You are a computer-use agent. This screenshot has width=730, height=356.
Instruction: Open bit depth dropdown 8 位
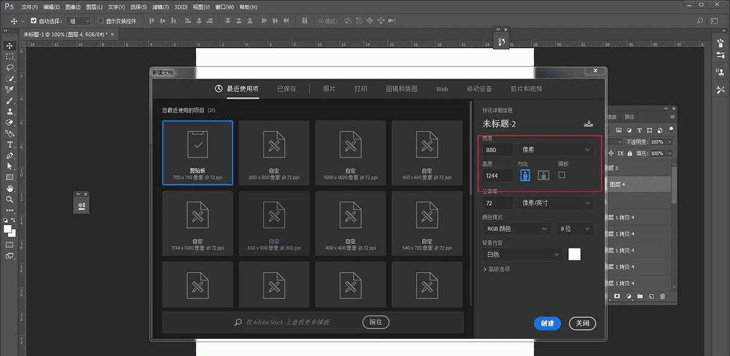pos(575,229)
